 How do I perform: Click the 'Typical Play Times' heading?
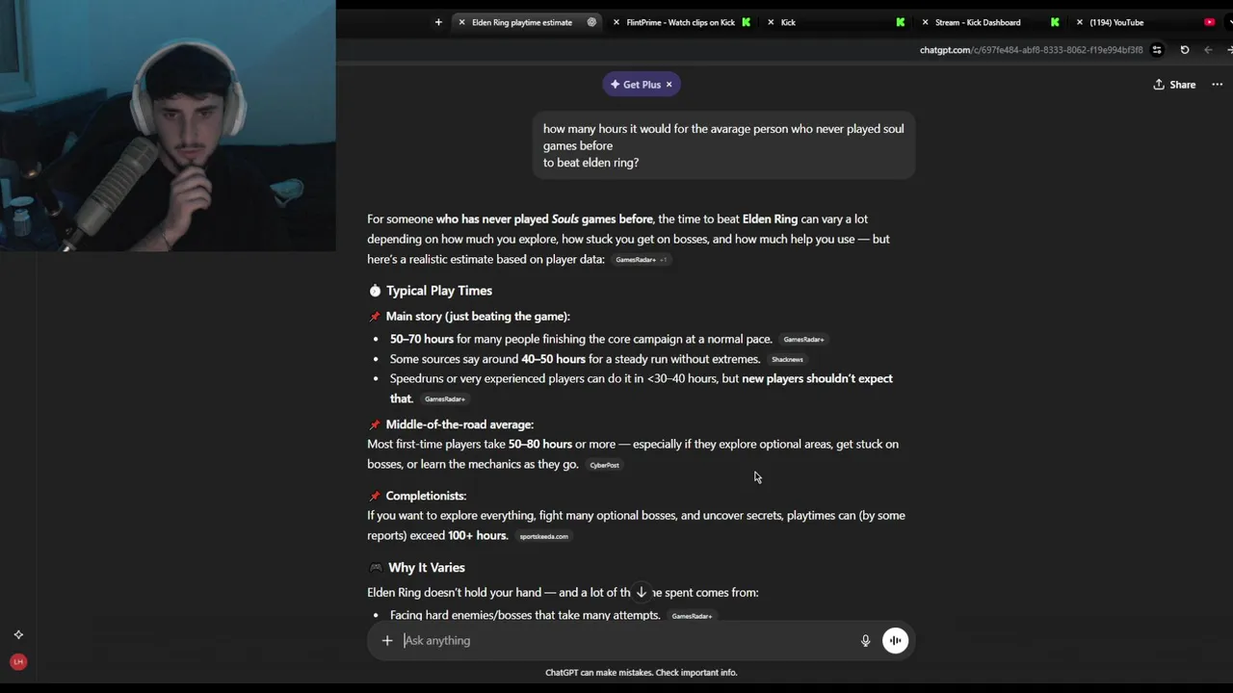[x=438, y=291]
